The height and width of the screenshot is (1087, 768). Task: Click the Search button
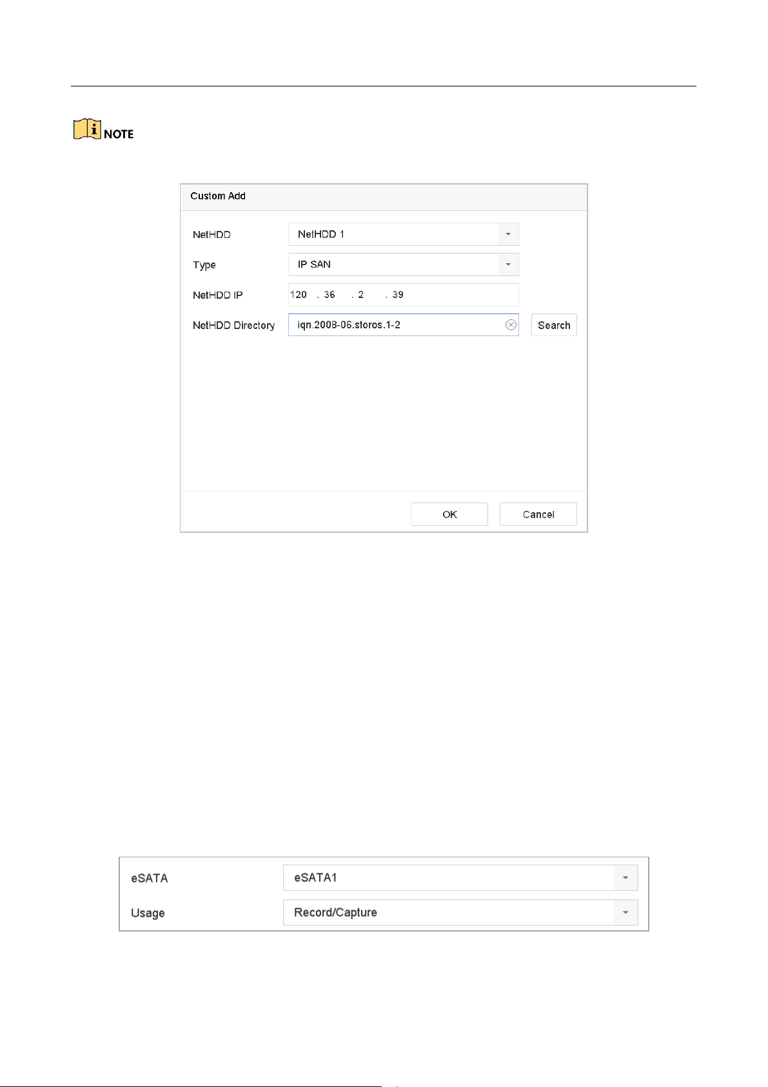pos(554,325)
